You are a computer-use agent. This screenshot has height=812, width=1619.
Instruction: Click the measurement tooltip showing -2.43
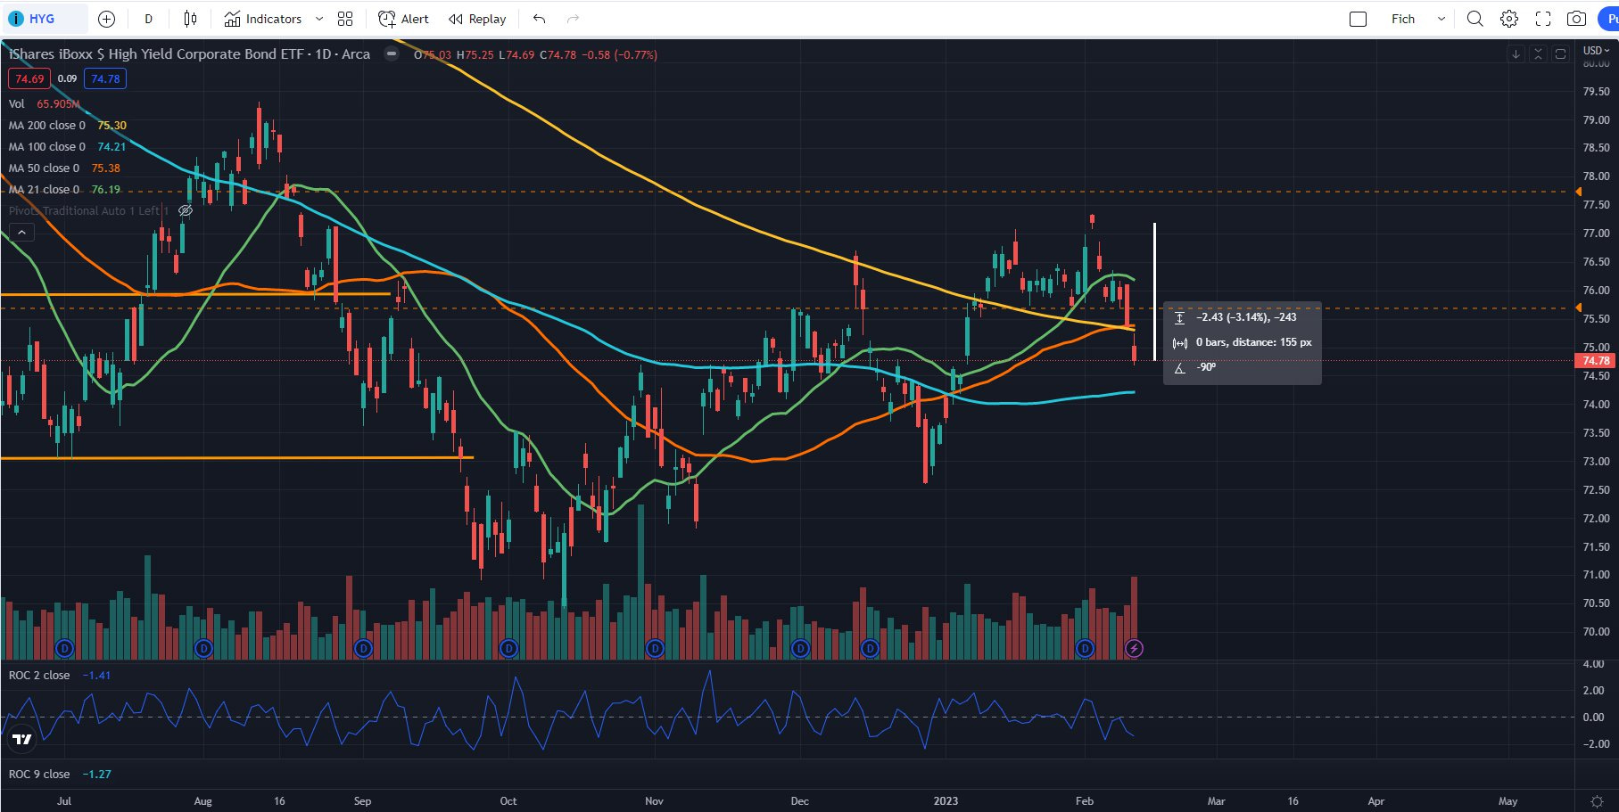pos(1242,342)
